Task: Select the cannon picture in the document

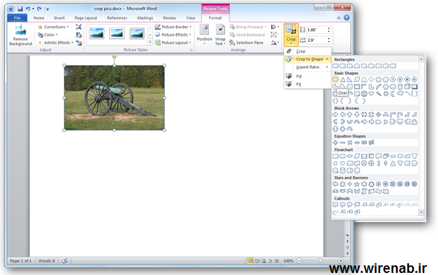Action: 114,98
